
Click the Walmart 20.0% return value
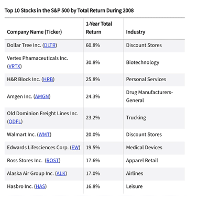click(93, 135)
